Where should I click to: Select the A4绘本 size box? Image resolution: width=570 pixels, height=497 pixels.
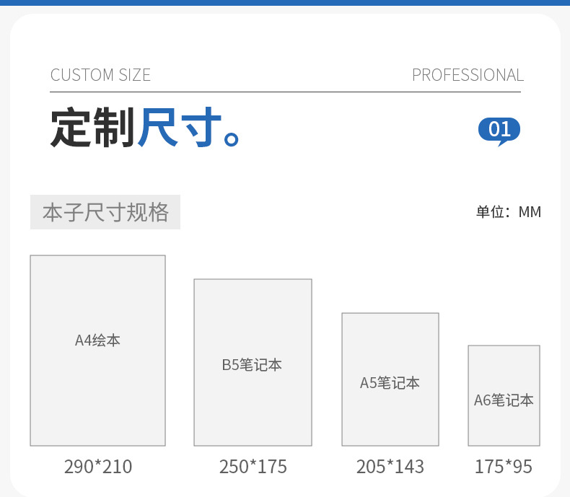click(x=98, y=351)
